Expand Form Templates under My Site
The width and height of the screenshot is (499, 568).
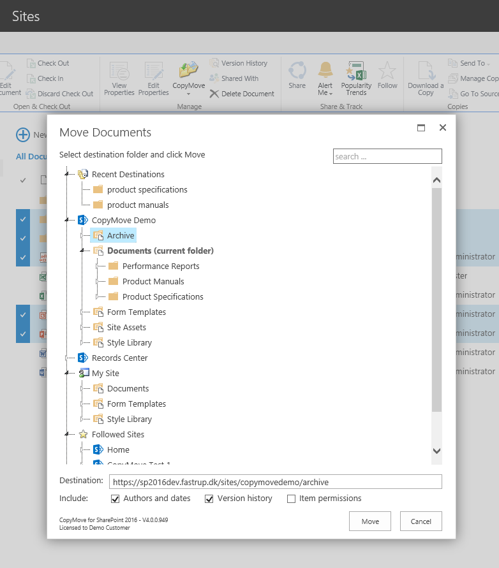(x=82, y=404)
